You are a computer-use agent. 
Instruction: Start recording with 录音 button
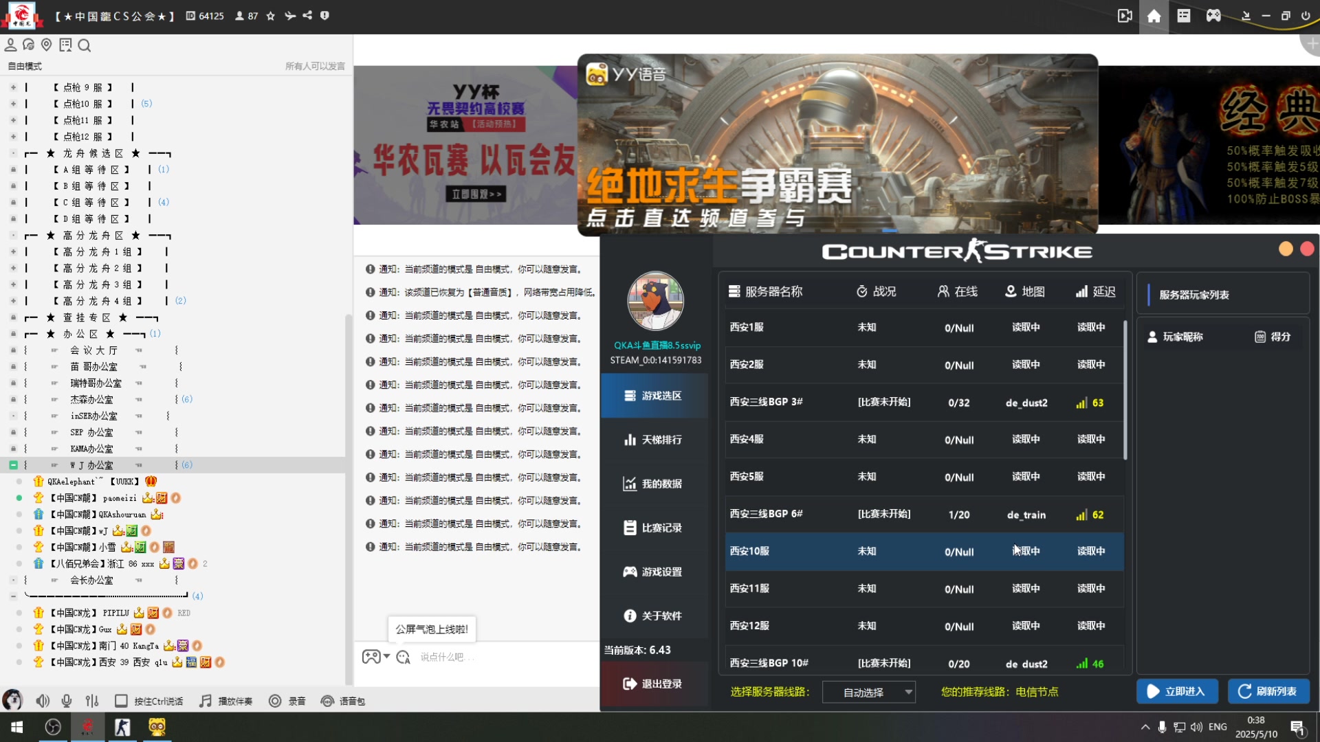[287, 701]
